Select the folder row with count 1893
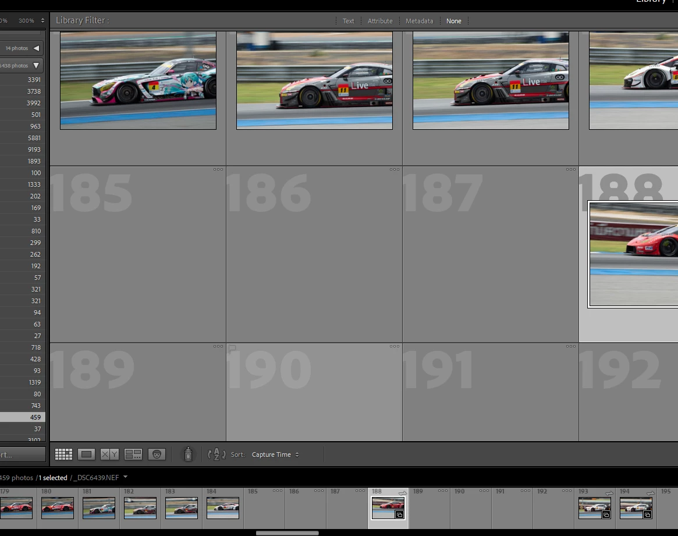Viewport: 678px width, 536px height. tap(23, 161)
